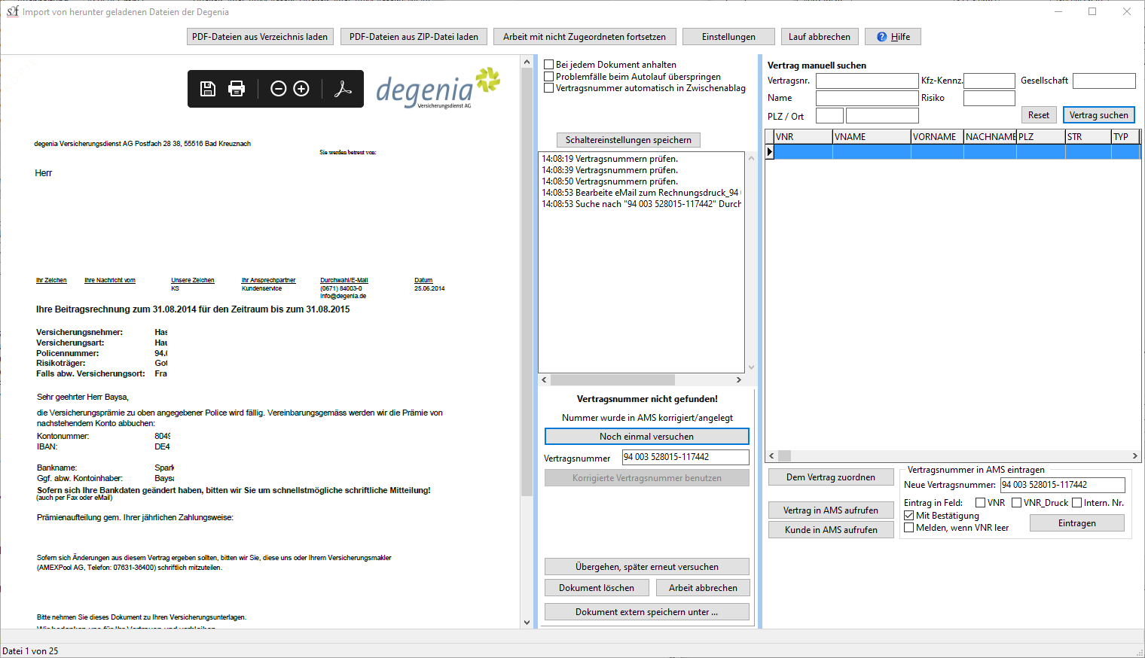Click the Adobe Acrobat icon in PDF toolbar
Screen dimensions: 1145x658
tap(343, 89)
